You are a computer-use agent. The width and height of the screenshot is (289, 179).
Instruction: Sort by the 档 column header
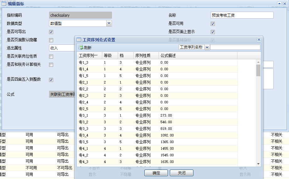[126, 55]
